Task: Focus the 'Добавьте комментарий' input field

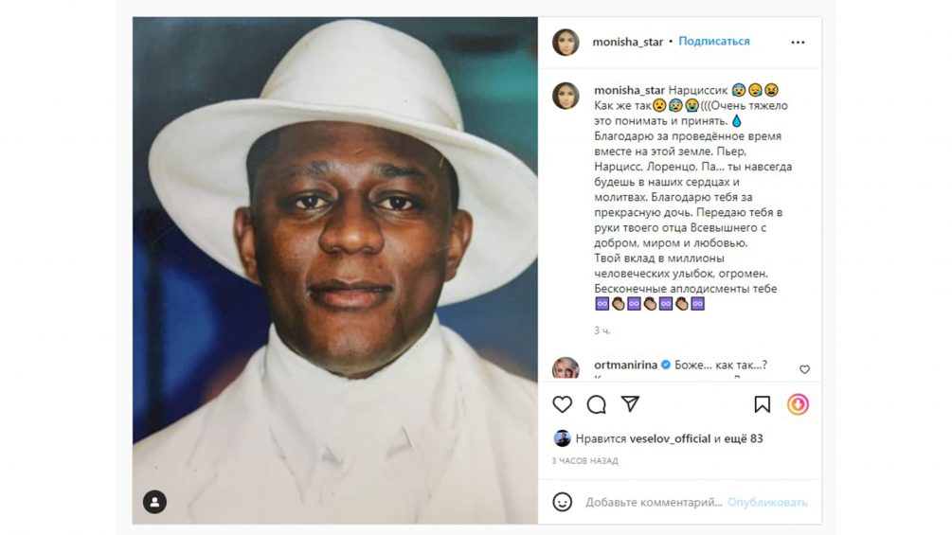Action: pos(654,502)
